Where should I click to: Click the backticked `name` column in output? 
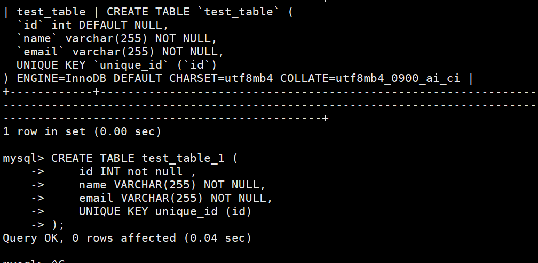tap(37, 38)
